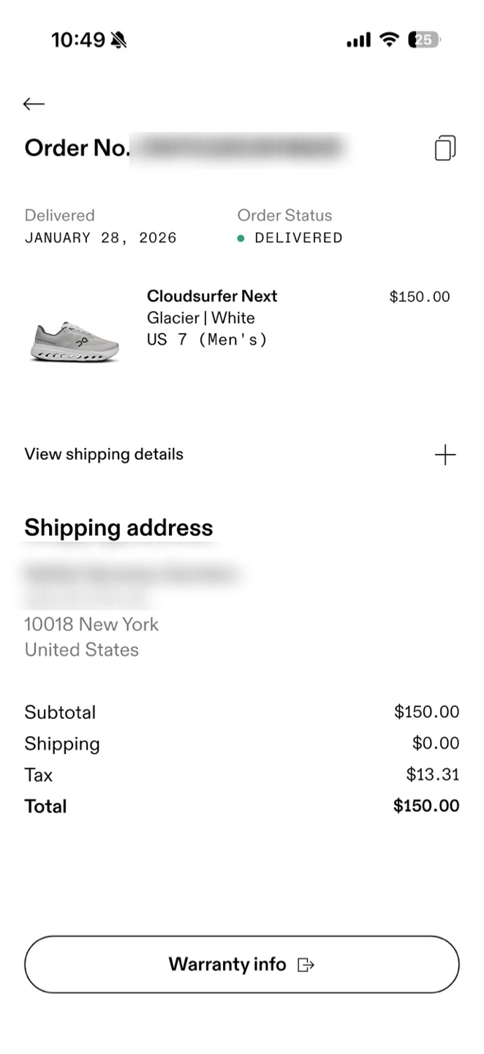This screenshot has height=1054, width=484.
Task: Tap the 10:49 clock in status bar
Action: [x=77, y=40]
